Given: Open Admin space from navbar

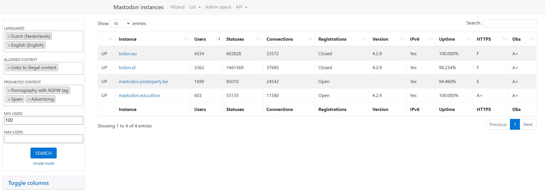Looking at the screenshot, I should tap(218, 7).
